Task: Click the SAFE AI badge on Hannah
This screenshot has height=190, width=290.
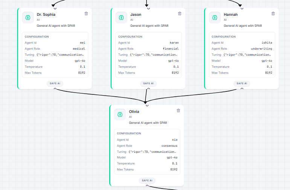Action: [x=242, y=84]
